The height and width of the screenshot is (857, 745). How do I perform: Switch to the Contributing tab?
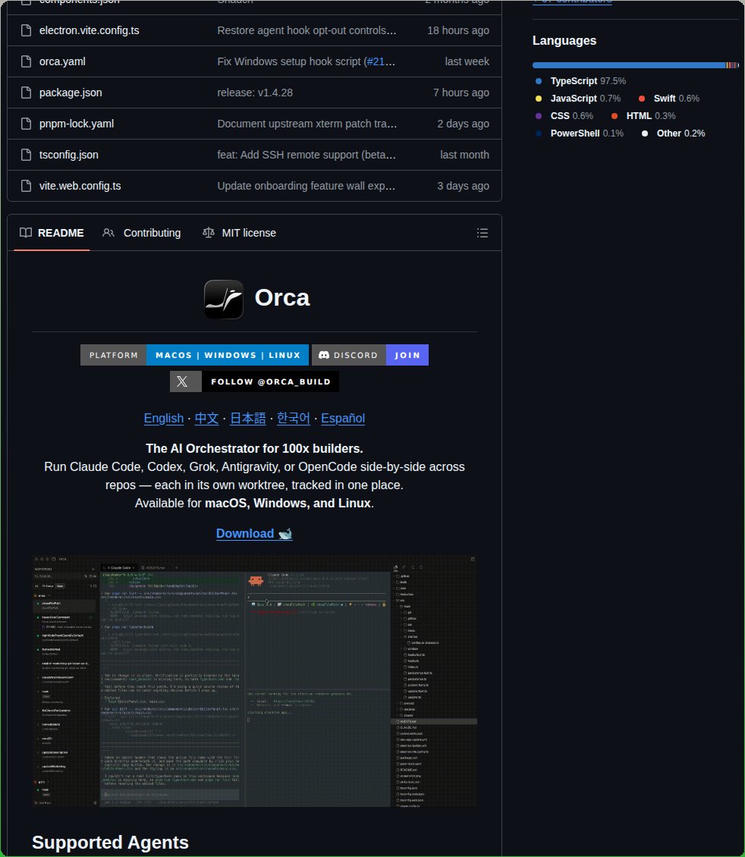(x=142, y=234)
